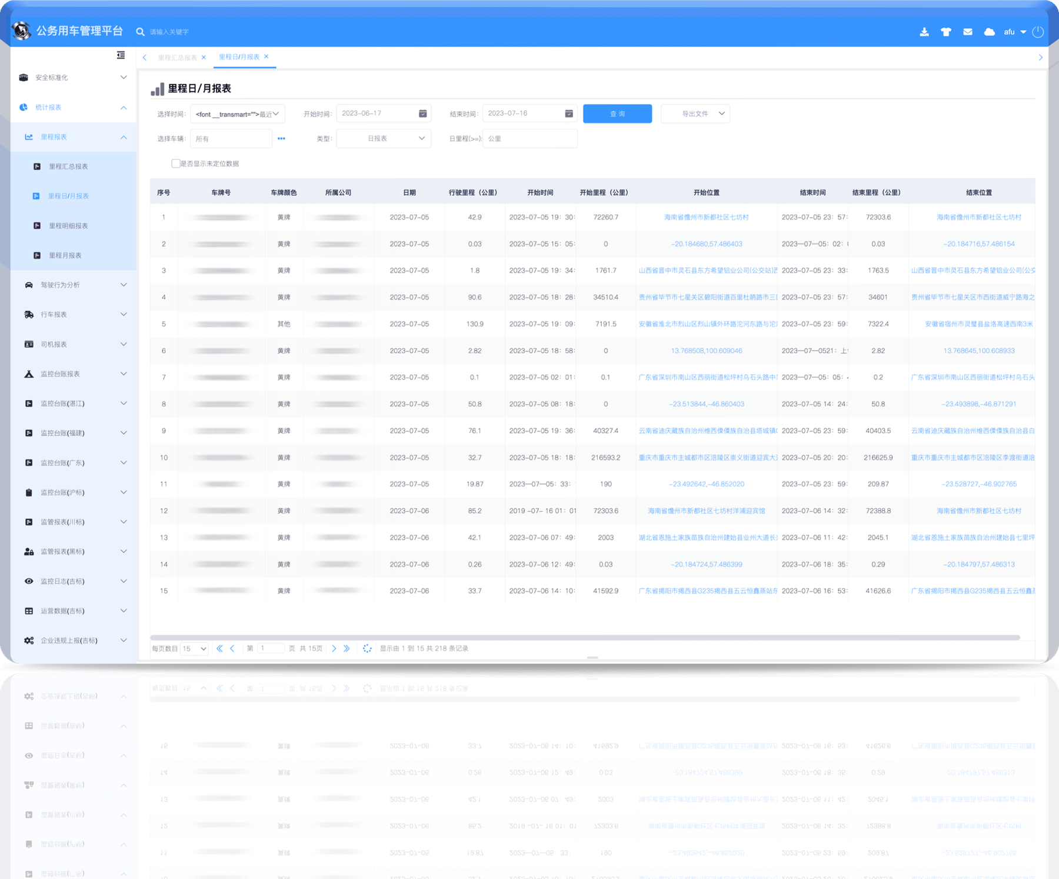Open the end date calendar icon
Image resolution: width=1059 pixels, height=879 pixels.
click(x=569, y=114)
